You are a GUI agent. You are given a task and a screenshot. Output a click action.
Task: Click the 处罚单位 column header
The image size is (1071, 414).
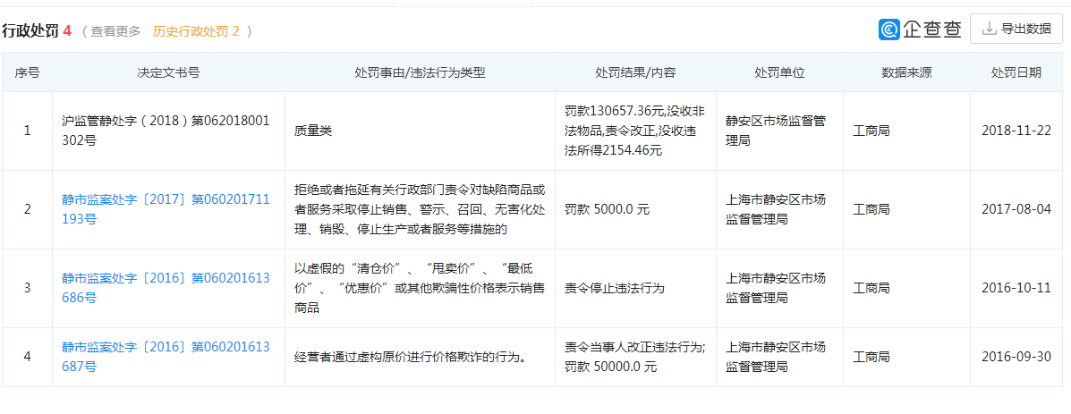pos(779,72)
